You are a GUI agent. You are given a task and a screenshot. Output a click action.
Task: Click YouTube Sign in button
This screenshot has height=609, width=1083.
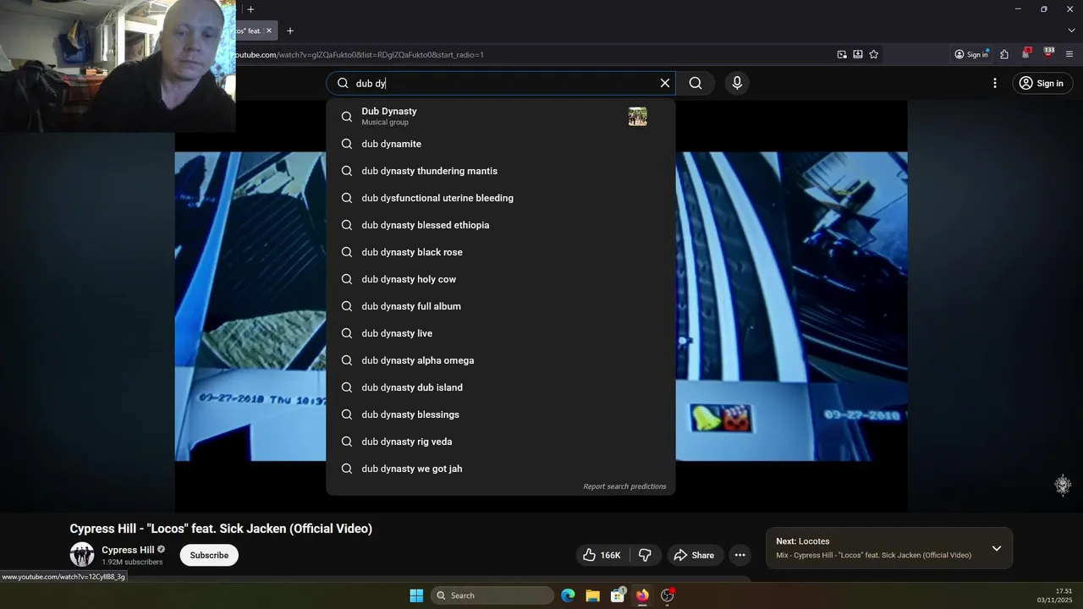[x=1042, y=83]
